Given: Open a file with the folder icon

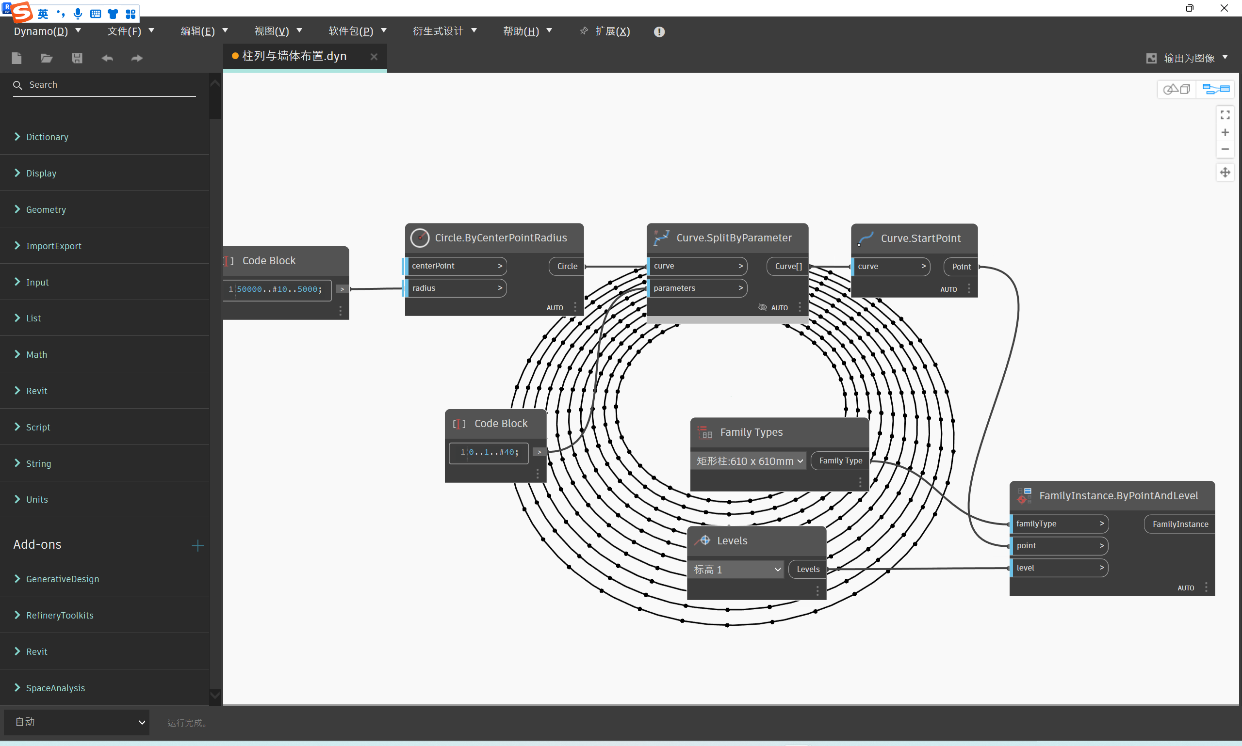Looking at the screenshot, I should click(47, 58).
